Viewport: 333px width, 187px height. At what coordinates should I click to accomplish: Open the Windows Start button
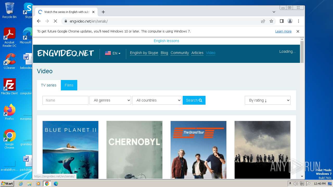tap(7, 184)
